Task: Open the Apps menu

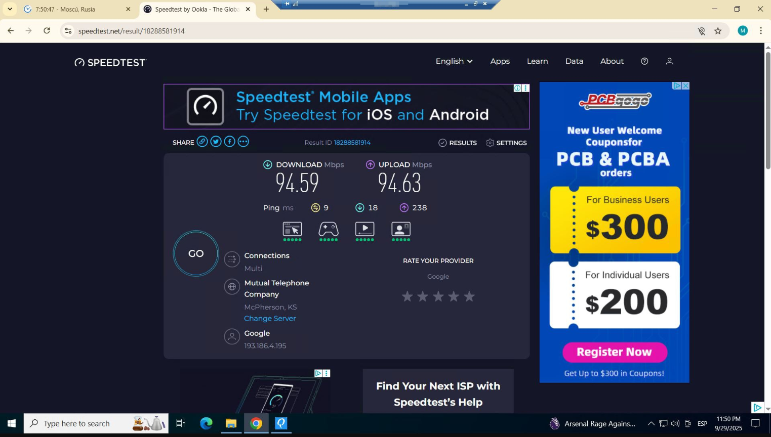Action: pyautogui.click(x=500, y=61)
